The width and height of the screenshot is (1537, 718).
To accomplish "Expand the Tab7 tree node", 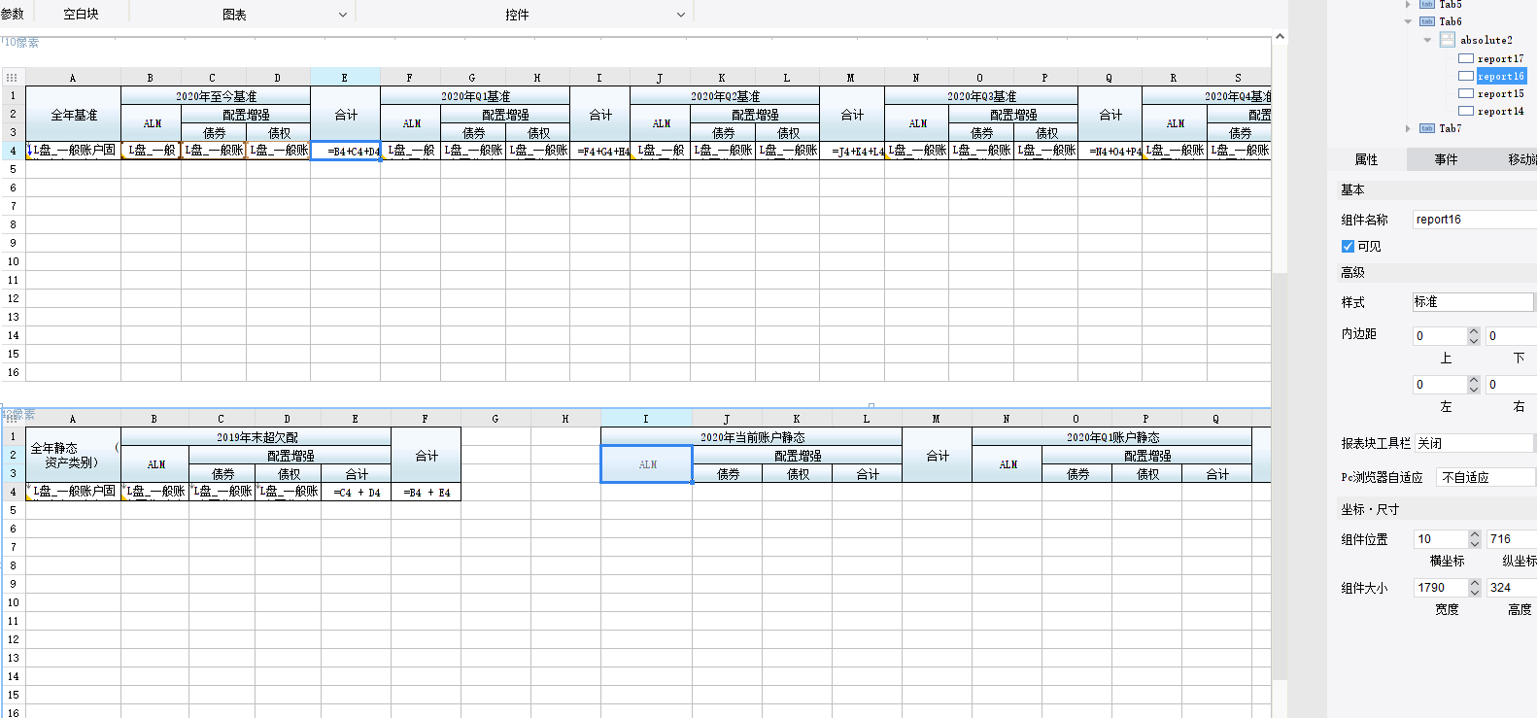I will [1409, 128].
